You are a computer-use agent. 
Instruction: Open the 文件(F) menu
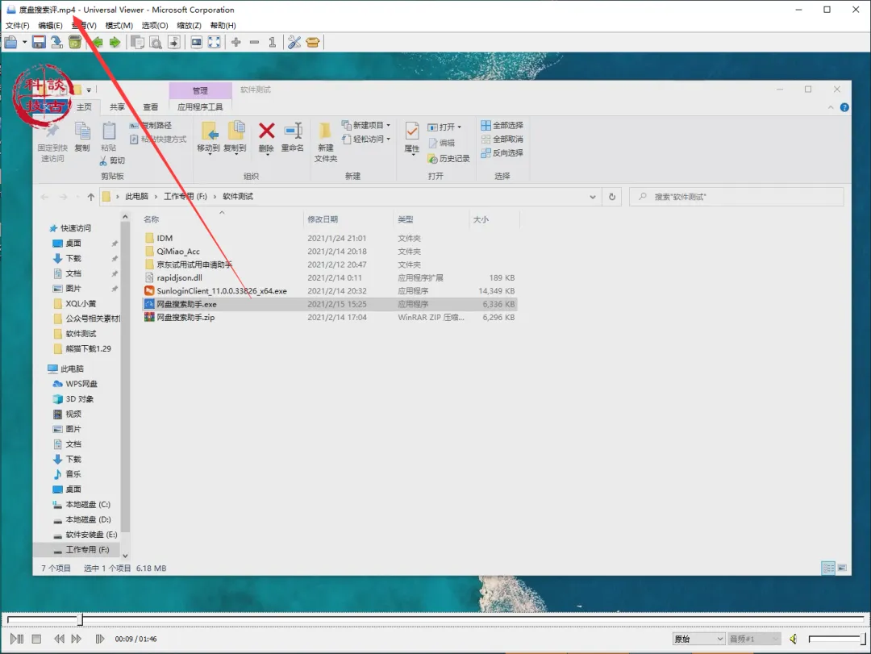pyautogui.click(x=17, y=26)
